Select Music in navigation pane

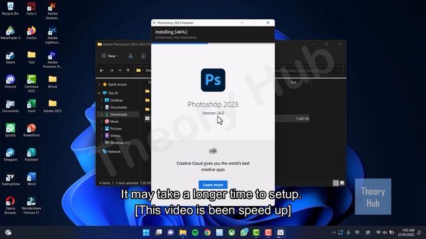(x=114, y=121)
